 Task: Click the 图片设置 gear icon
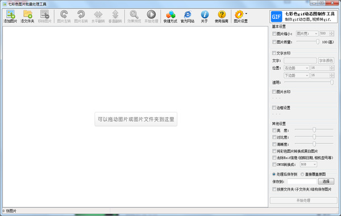(x=239, y=15)
